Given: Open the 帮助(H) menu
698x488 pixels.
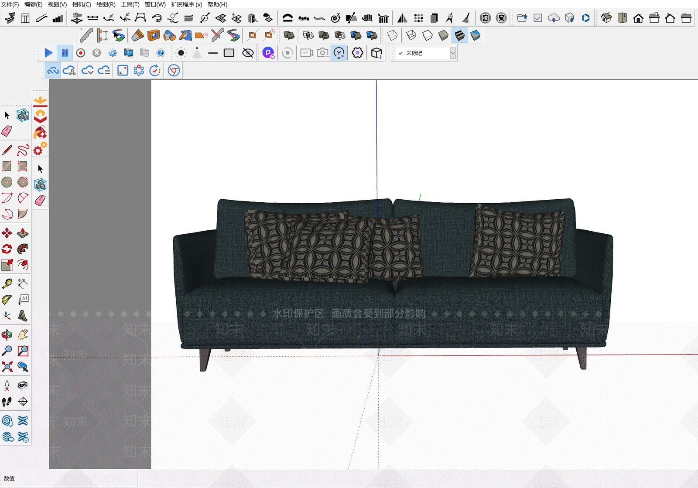Looking at the screenshot, I should point(218,4).
